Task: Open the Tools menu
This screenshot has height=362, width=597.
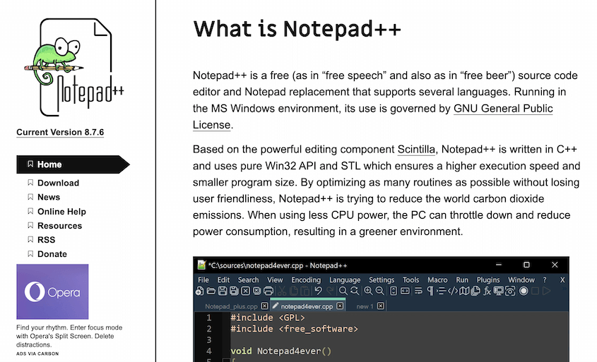Action: 410,280
